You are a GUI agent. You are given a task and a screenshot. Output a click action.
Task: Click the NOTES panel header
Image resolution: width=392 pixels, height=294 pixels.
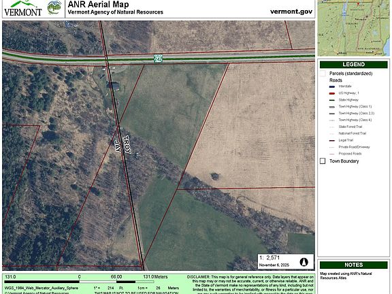click(353, 265)
